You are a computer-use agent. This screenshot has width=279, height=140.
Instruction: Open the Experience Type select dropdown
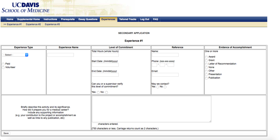pos(15,55)
